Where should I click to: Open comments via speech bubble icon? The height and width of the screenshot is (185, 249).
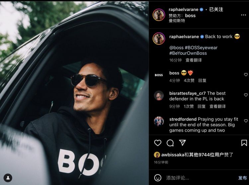tap(170, 143)
